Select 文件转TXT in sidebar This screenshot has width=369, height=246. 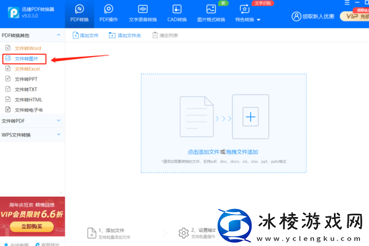tap(26, 89)
